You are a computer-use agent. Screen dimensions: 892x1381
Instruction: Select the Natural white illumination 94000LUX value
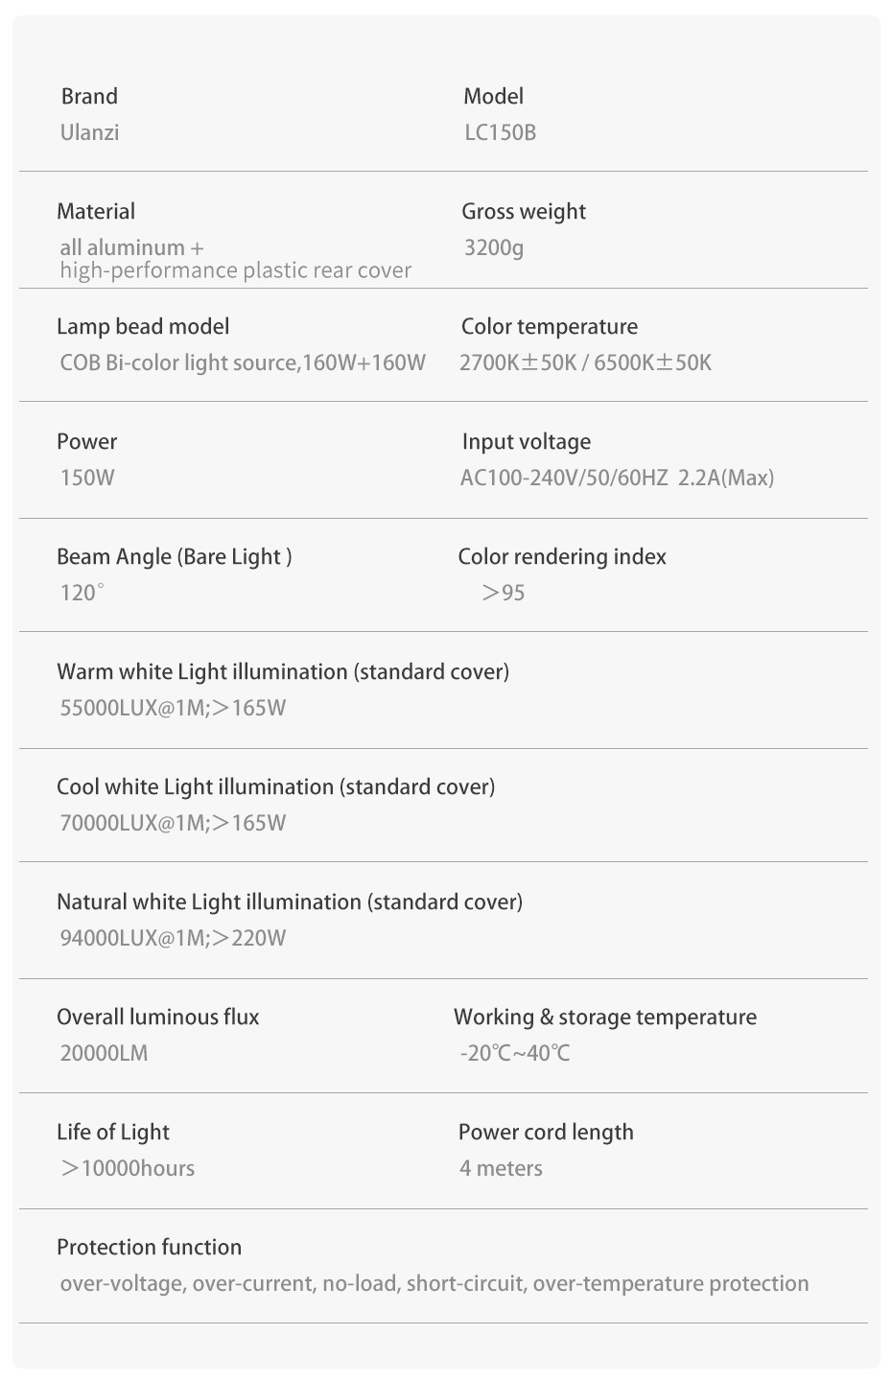coord(173,938)
